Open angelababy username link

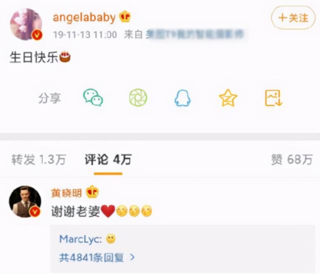click(x=84, y=17)
